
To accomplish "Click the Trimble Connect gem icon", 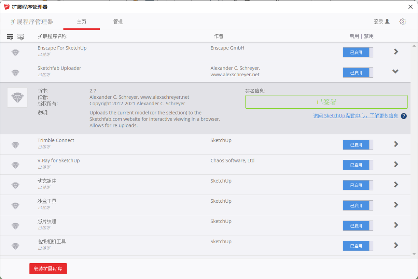I will tap(15, 145).
